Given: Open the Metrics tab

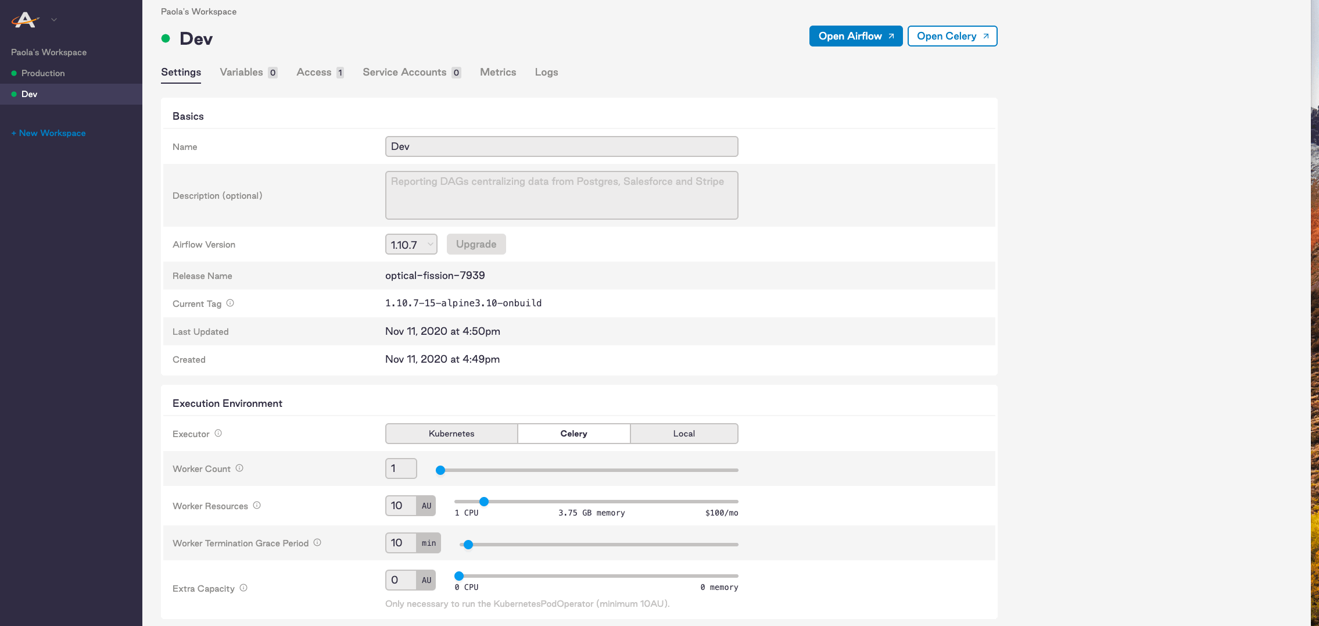Looking at the screenshot, I should point(497,72).
